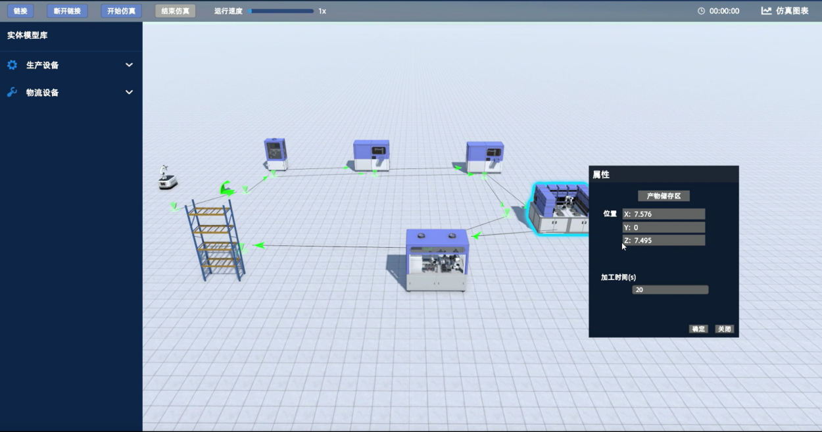
Task: Click the 生产设备 gear icon
Action: [12, 65]
